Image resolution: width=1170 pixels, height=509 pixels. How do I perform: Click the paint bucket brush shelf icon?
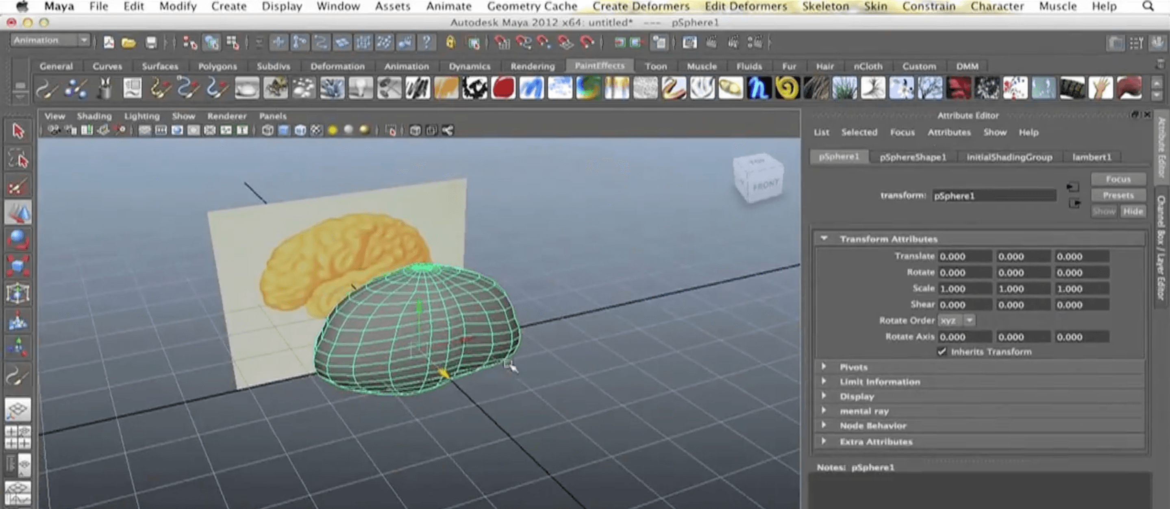click(x=104, y=88)
